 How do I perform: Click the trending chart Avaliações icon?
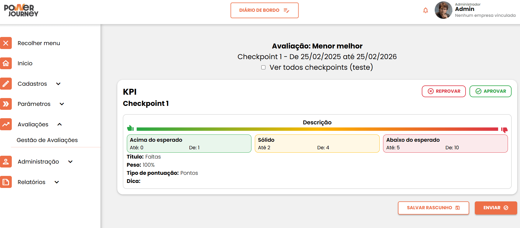[6, 124]
